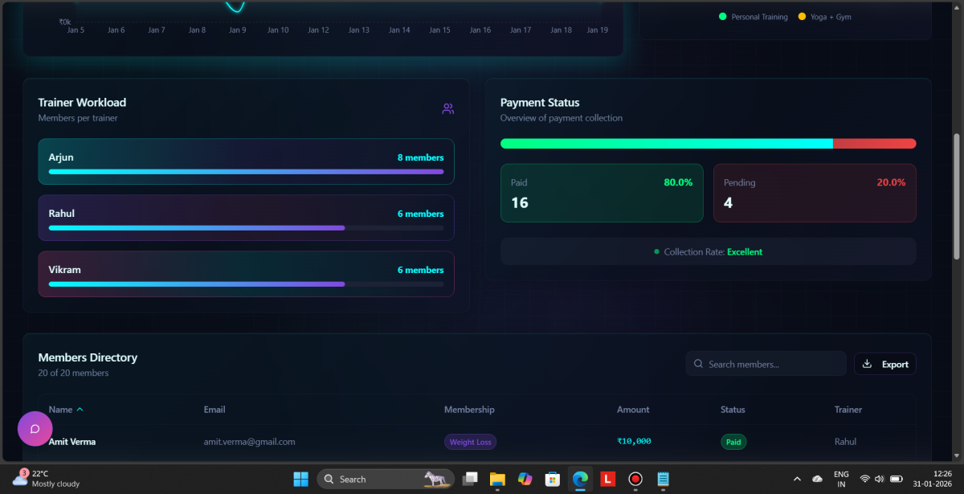Click the Amount column header
This screenshot has width=964, height=494.
[633, 410]
